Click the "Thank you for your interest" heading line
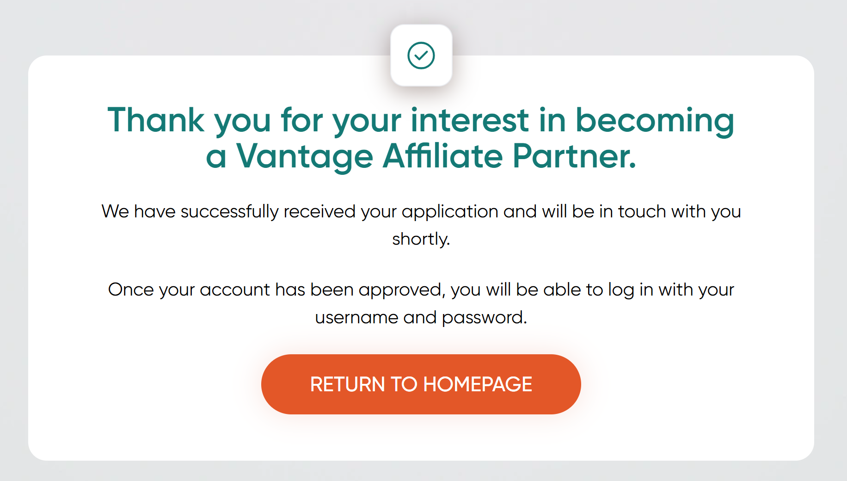This screenshot has width=847, height=481. [421, 120]
